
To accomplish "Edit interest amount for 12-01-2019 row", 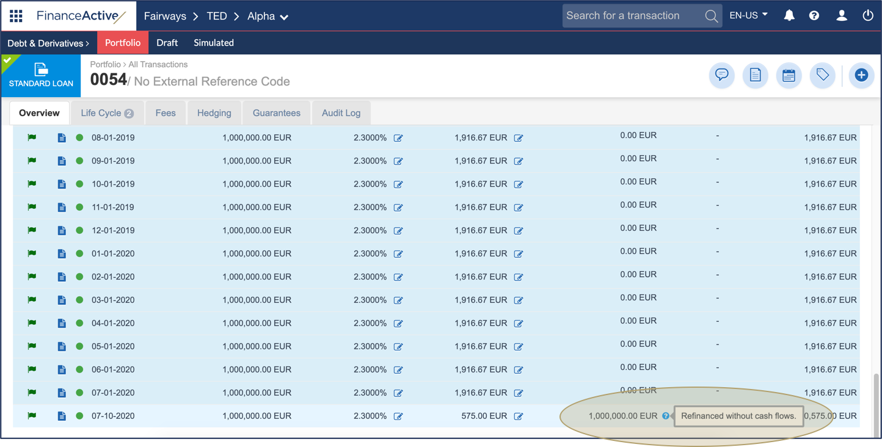I will (x=519, y=231).
